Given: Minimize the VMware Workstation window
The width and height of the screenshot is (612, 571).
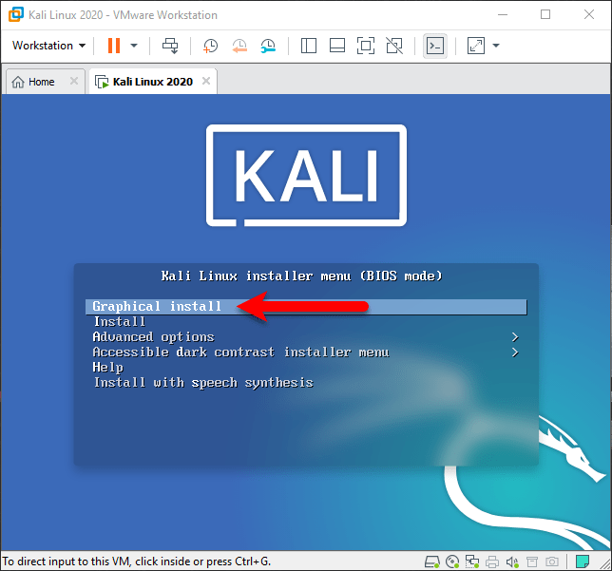Looking at the screenshot, I should coord(503,15).
